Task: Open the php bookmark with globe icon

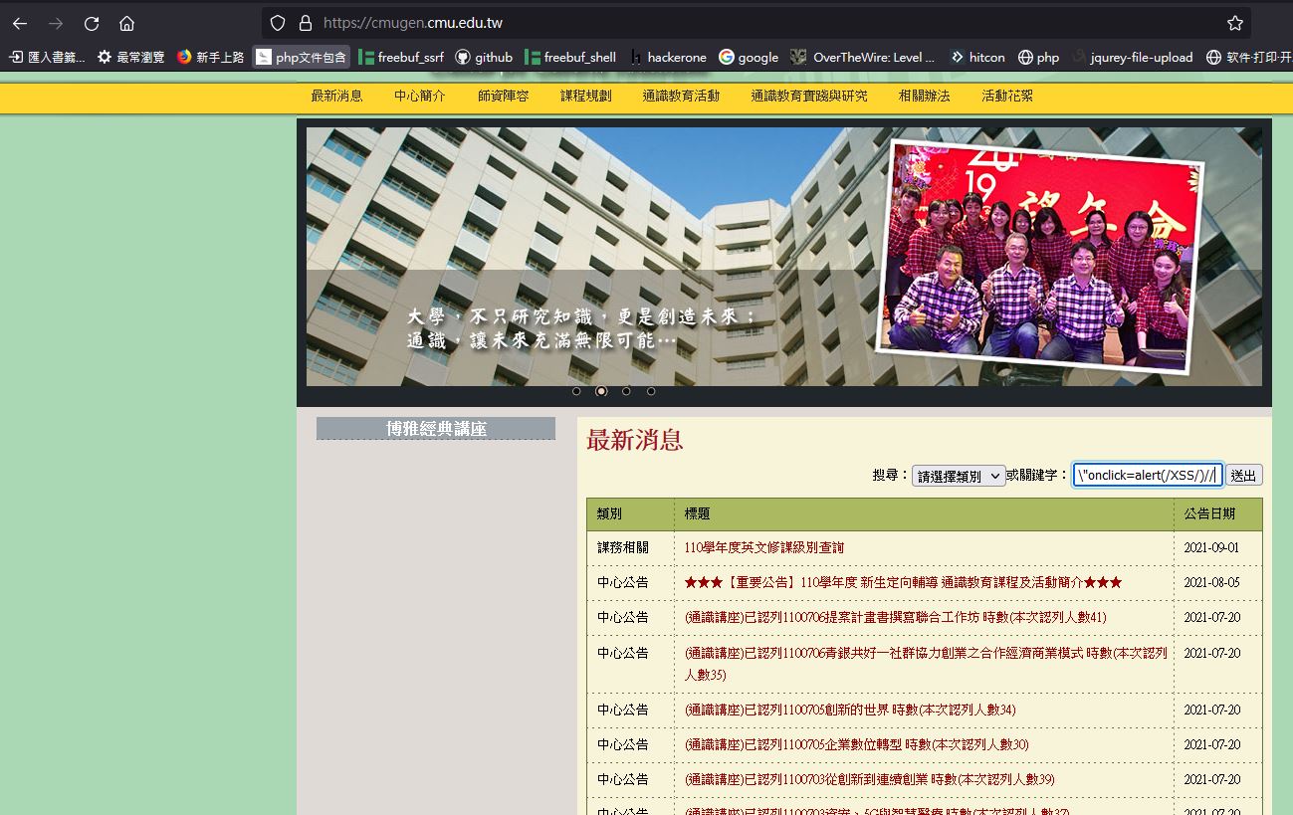Action: point(1038,57)
